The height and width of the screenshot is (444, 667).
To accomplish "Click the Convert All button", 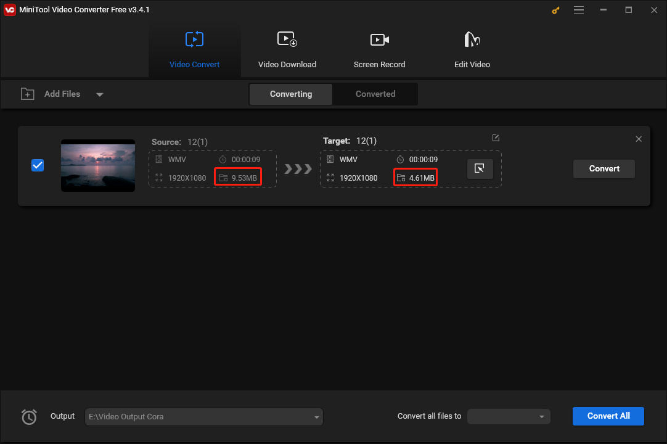I will pos(608,416).
